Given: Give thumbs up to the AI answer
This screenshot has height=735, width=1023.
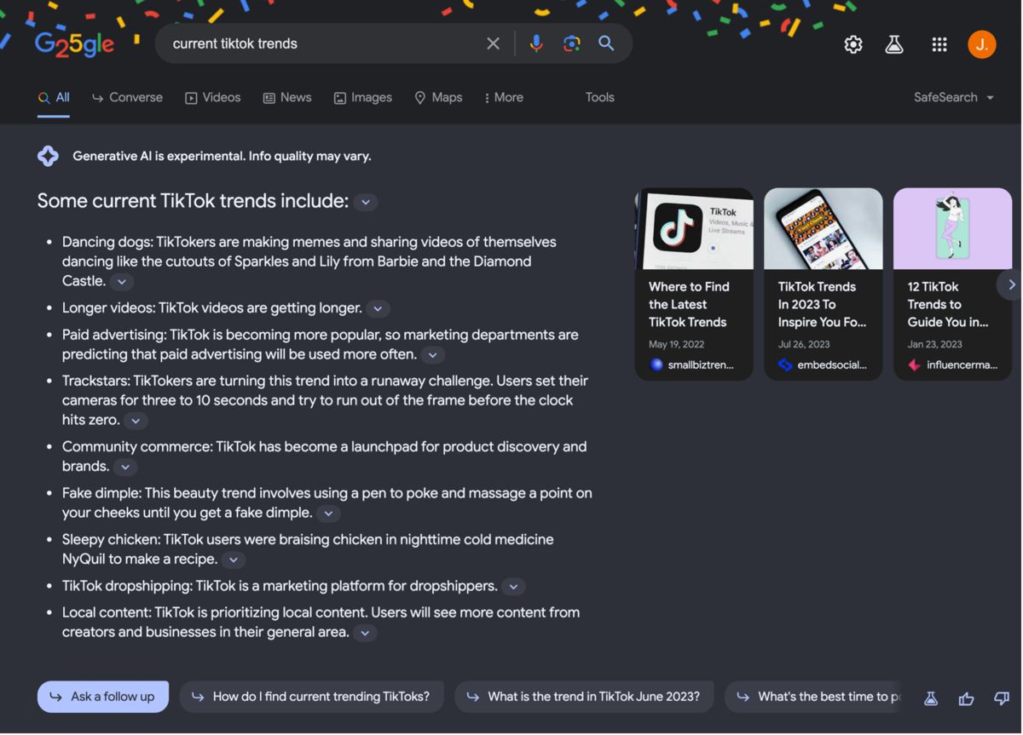Looking at the screenshot, I should pos(966,698).
